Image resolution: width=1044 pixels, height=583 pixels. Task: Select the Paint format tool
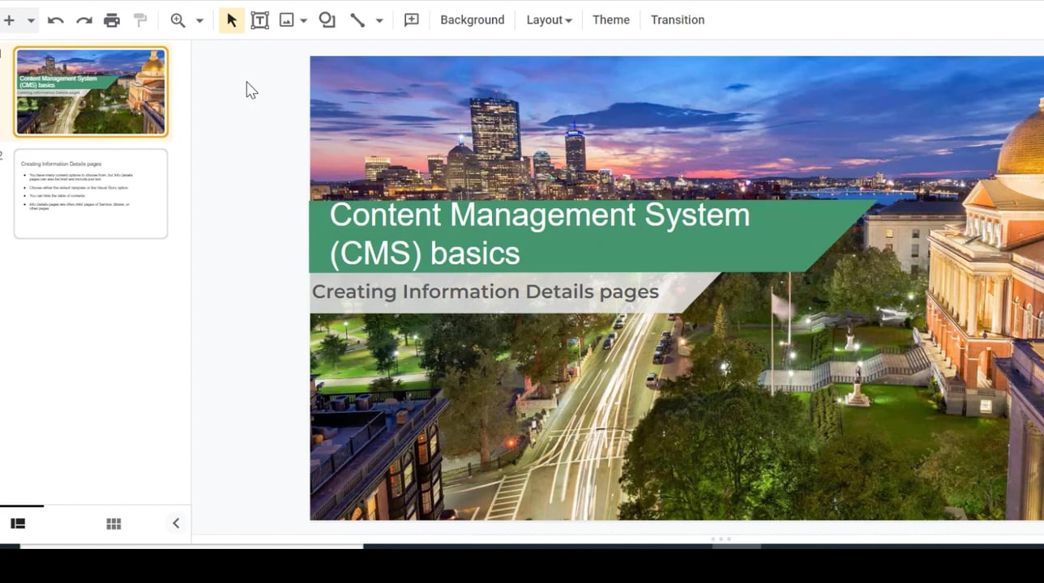(x=140, y=20)
